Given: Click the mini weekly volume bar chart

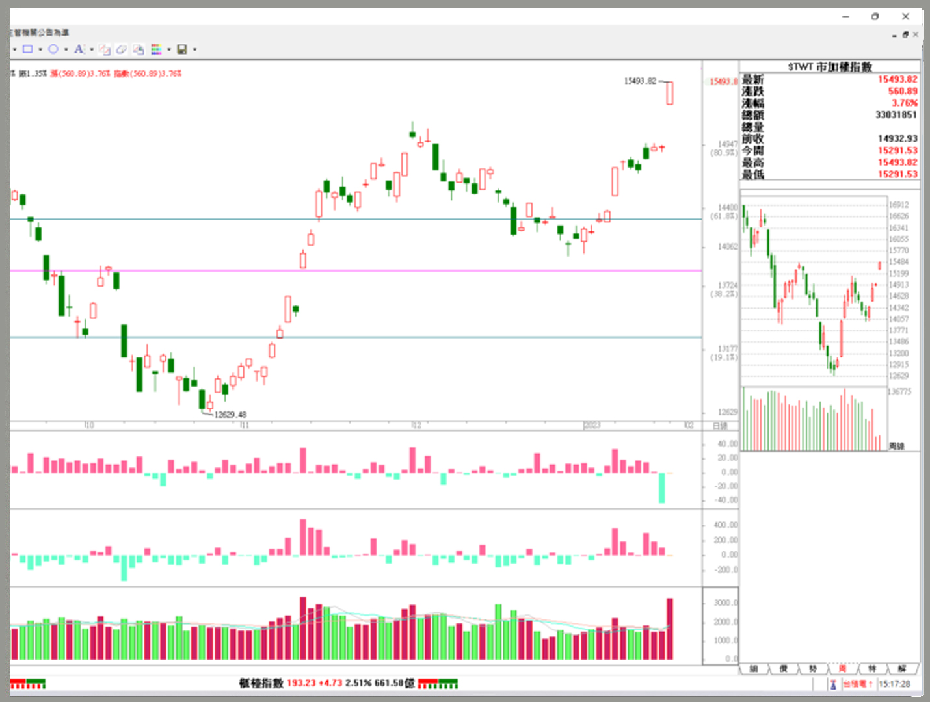Looking at the screenshot, I should pos(814,419).
